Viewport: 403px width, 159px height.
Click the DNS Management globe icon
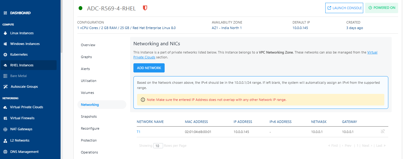coord(5,152)
